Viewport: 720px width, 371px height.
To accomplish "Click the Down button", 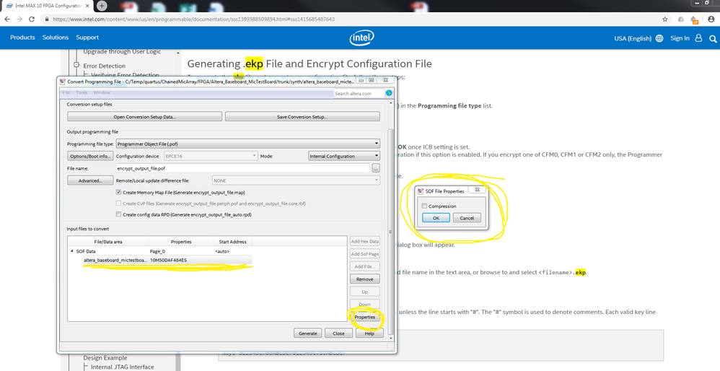I will click(x=364, y=304).
